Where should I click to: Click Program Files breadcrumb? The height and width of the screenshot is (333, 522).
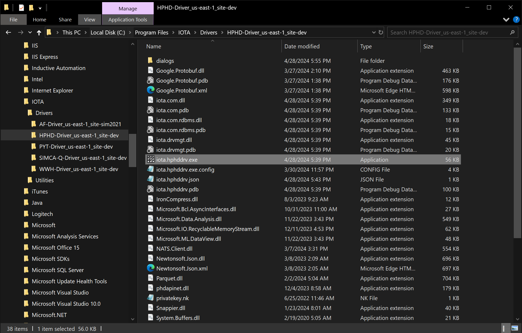[152, 32]
